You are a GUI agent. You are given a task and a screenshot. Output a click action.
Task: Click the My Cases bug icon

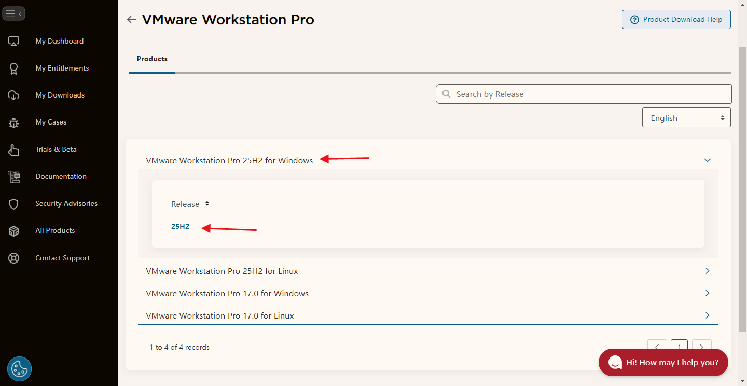click(x=14, y=122)
